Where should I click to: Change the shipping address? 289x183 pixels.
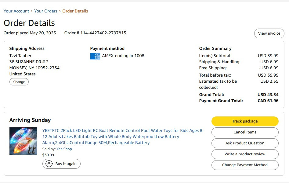(x=19, y=82)
